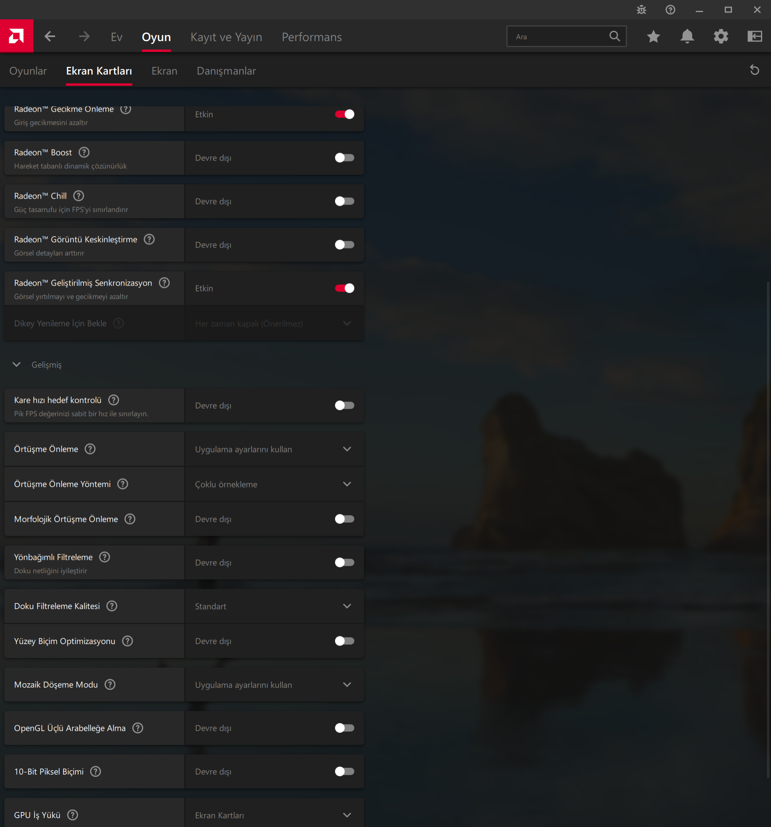The height and width of the screenshot is (827, 771).
Task: Collapse the Gelişmiş section
Action: point(16,364)
